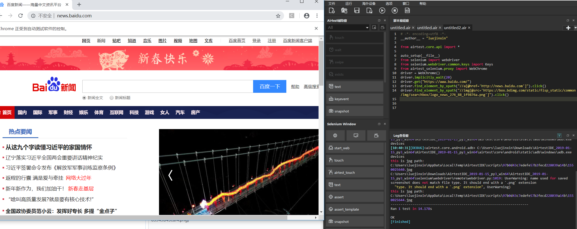Add new script tab with plus button
This screenshot has width=577, height=229.
pos(568,28)
